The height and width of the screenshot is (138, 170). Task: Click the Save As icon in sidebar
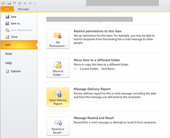coord(7,24)
